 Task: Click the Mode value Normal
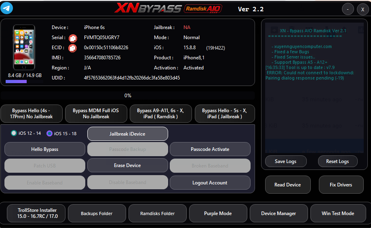192,38
